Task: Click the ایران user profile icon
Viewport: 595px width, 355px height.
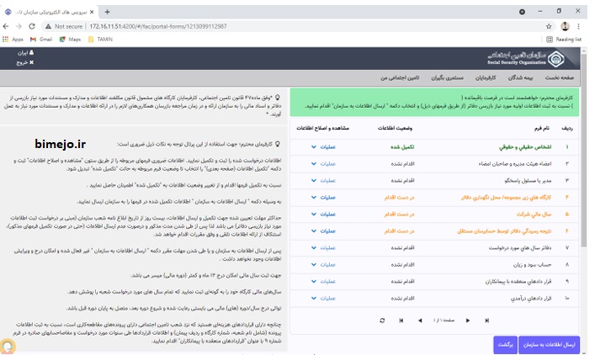Action: 31,53
